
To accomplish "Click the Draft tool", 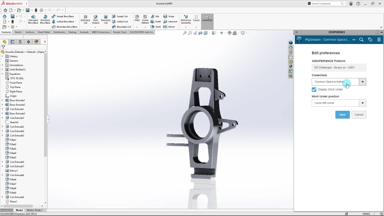I will click(x=156, y=22).
